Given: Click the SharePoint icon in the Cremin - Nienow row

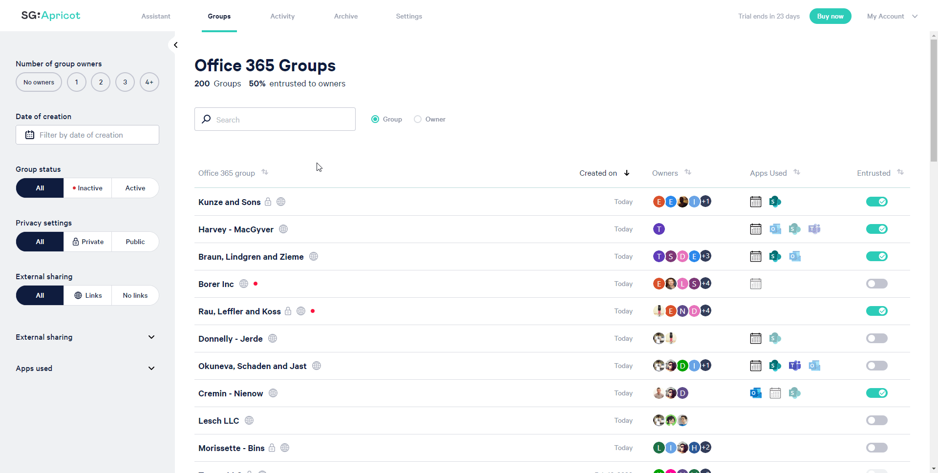Looking at the screenshot, I should [x=795, y=393].
